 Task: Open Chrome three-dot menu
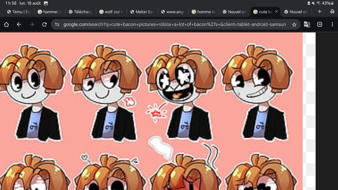332,25
